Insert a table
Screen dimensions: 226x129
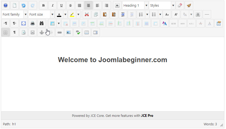point(52,23)
